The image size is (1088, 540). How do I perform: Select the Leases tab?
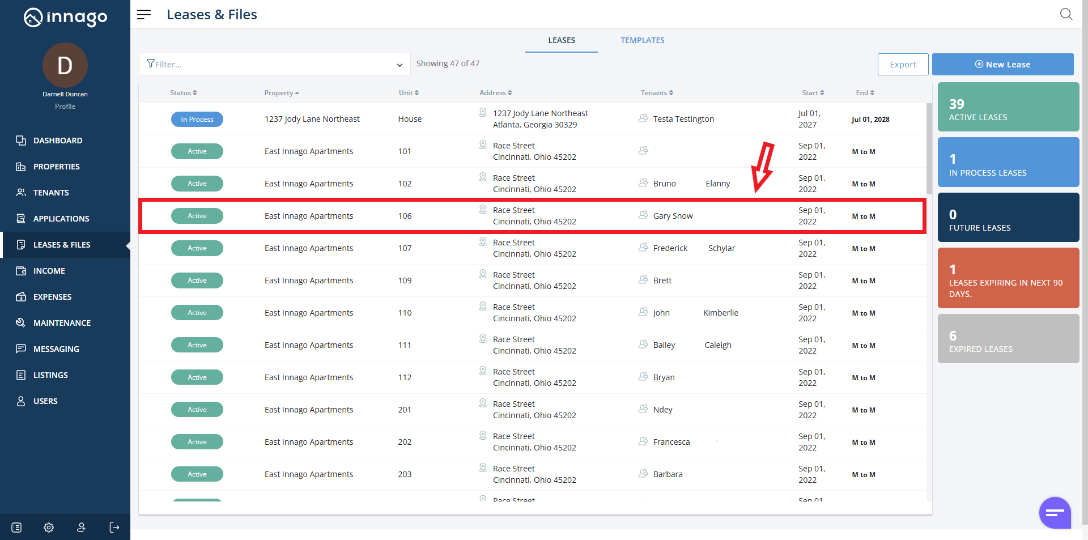(x=561, y=40)
